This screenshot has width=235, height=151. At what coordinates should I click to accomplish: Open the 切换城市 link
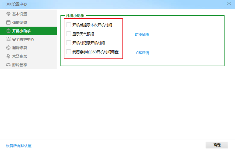(142, 35)
